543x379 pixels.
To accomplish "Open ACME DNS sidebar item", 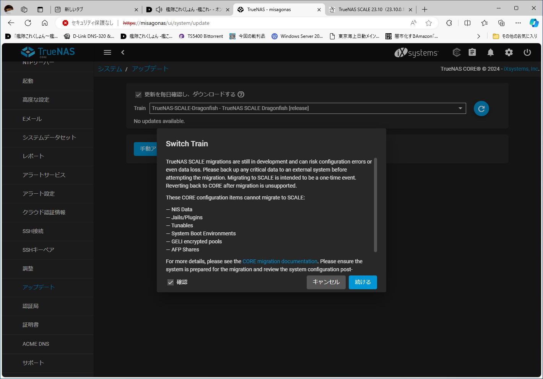I will coord(48,344).
